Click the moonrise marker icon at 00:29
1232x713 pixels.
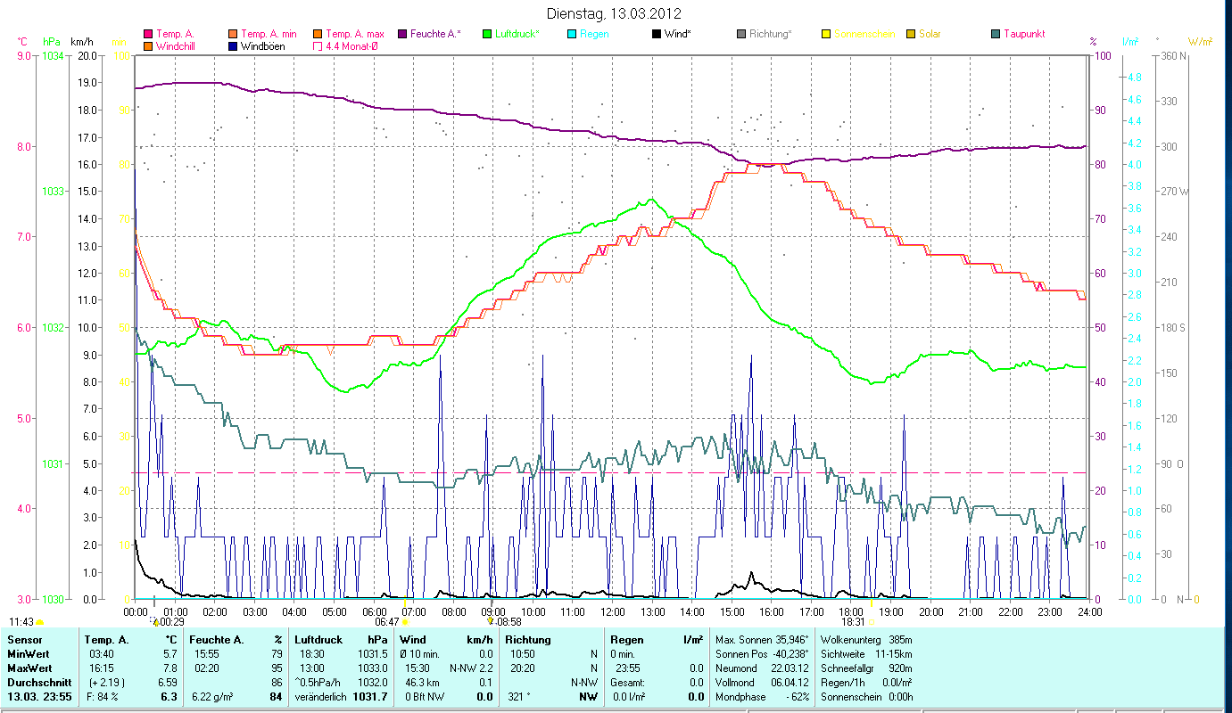(156, 621)
